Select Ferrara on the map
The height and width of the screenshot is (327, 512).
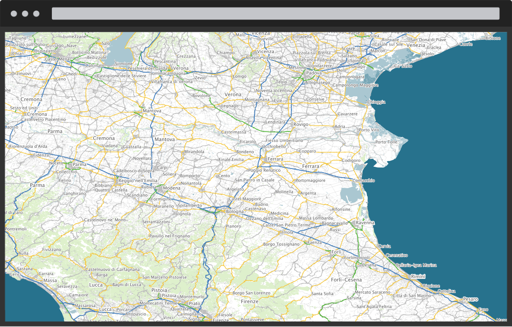(275, 159)
